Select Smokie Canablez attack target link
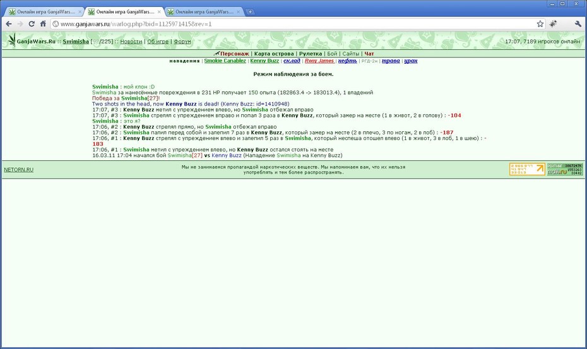This screenshot has height=349, width=587. point(225,61)
